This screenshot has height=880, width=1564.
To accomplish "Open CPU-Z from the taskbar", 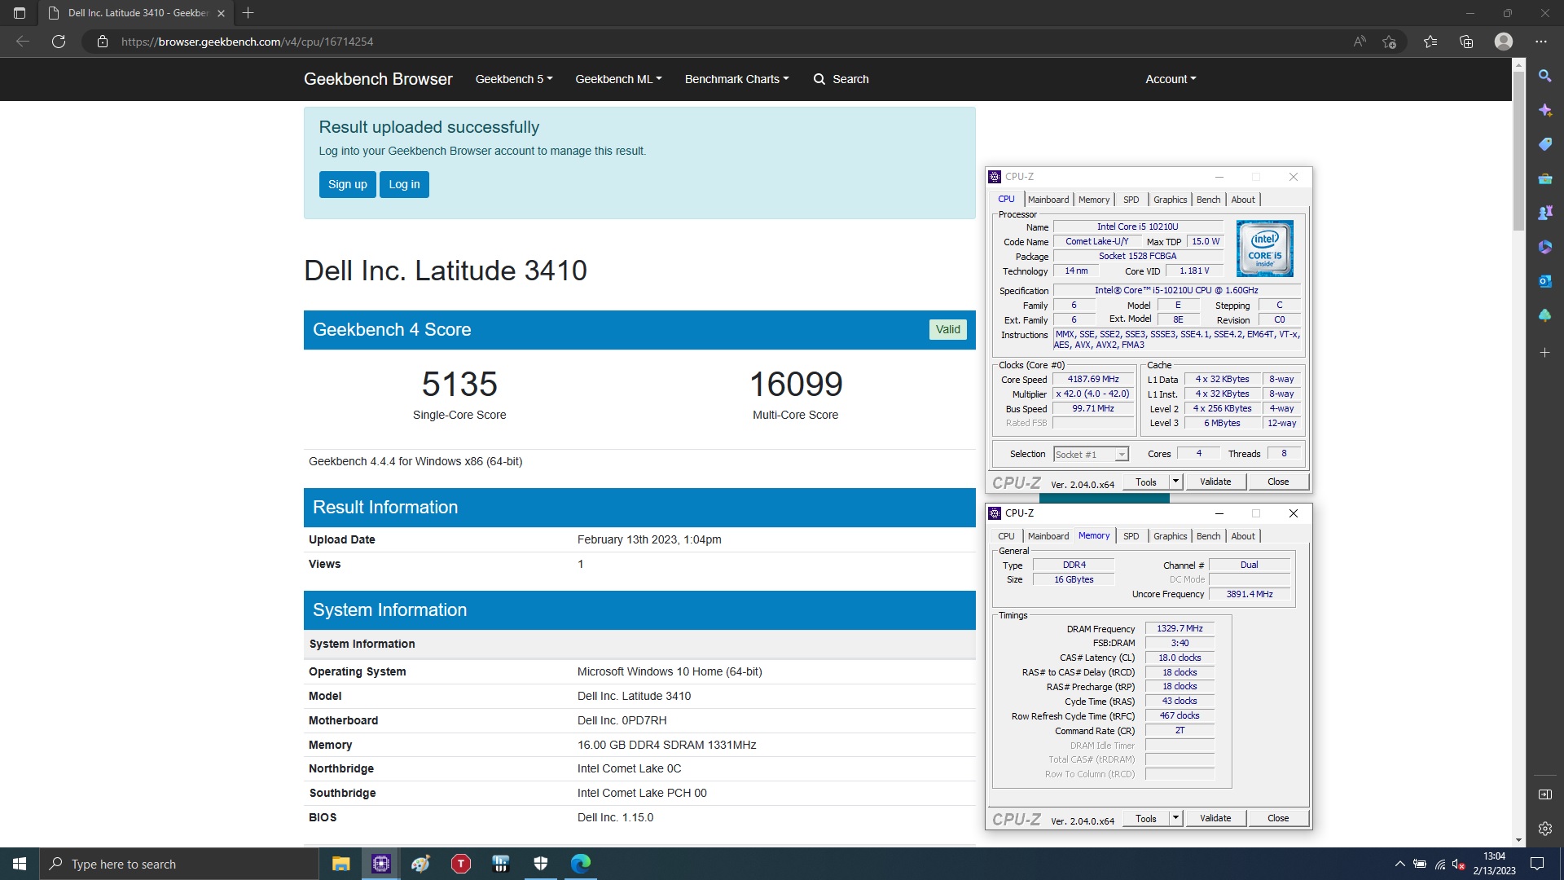I will (x=380, y=864).
